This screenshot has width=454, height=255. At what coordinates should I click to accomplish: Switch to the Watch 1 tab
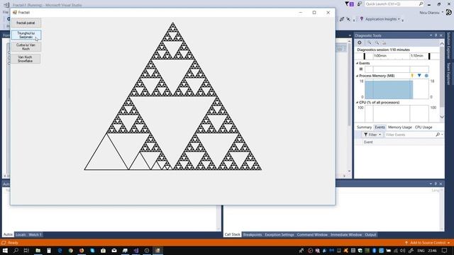[35, 234]
